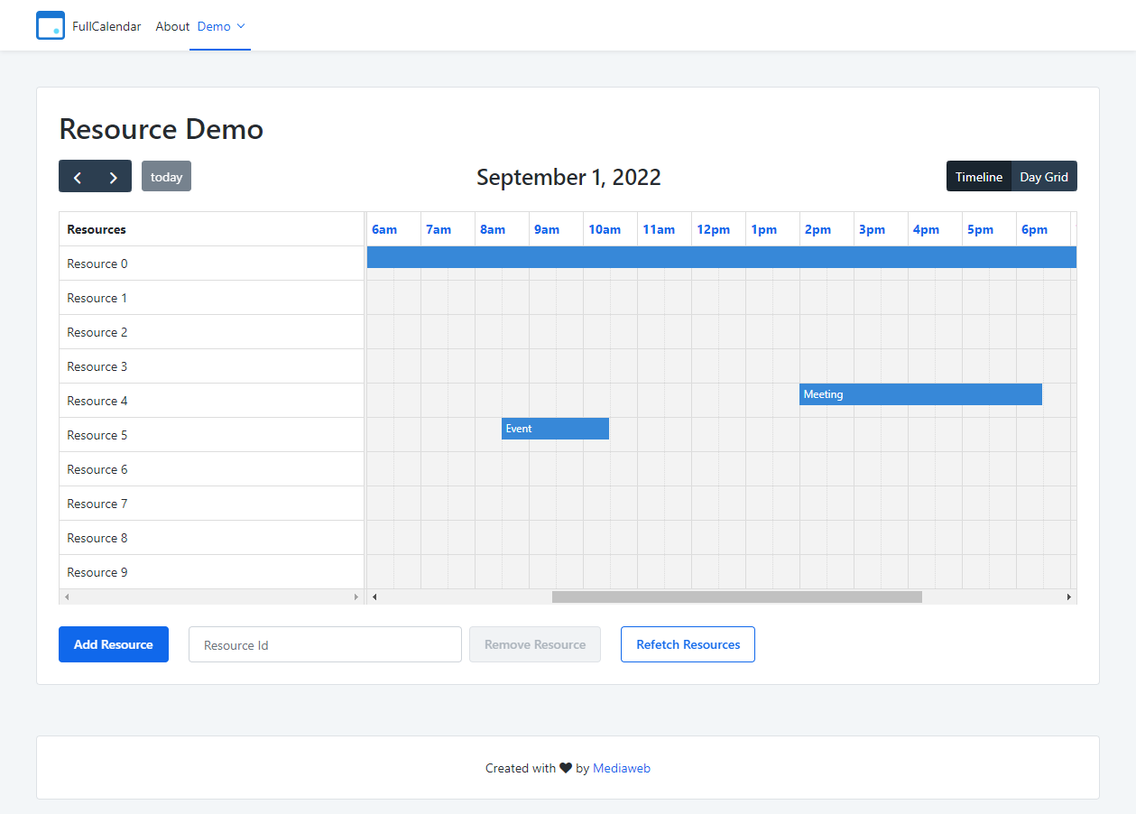Go to the previous day arrow
Viewport: 1136px width, 814px height.
pyautogui.click(x=77, y=176)
